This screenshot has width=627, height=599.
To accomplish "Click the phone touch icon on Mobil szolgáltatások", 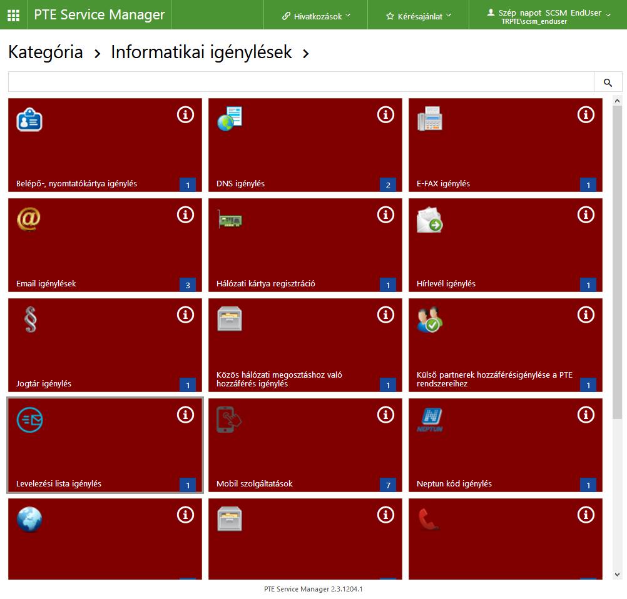I will coord(229,419).
